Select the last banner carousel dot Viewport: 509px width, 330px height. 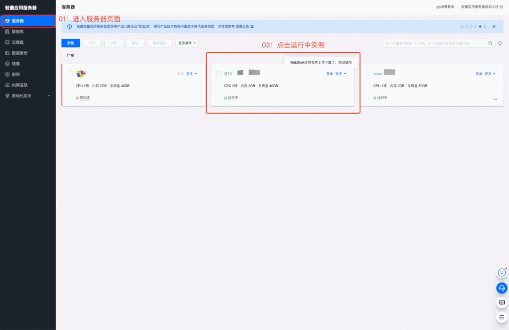pyautogui.click(x=484, y=26)
